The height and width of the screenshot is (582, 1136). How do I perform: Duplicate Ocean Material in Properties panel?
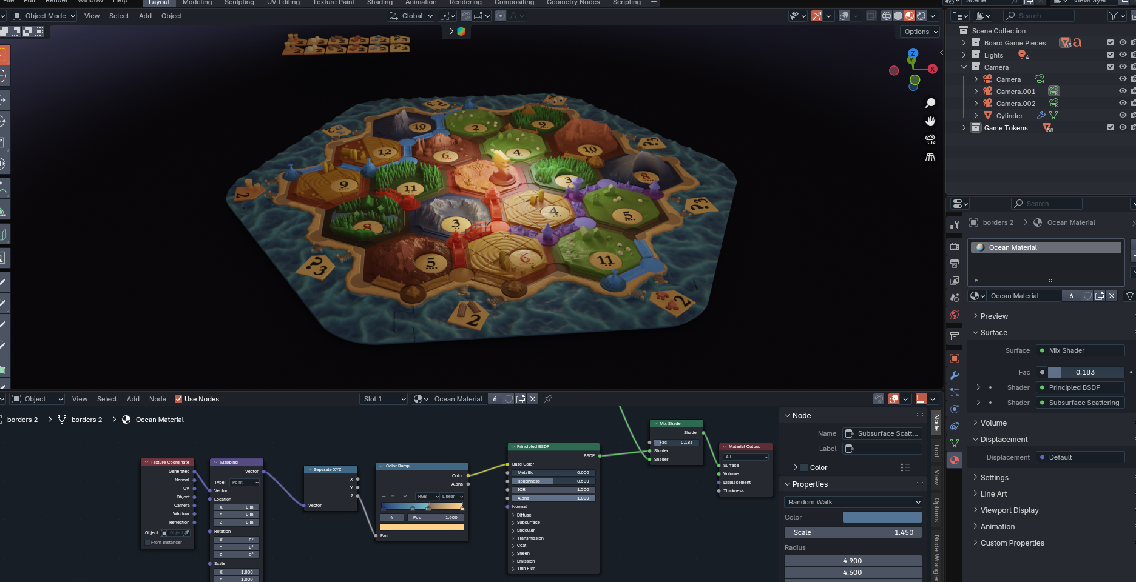point(1100,296)
